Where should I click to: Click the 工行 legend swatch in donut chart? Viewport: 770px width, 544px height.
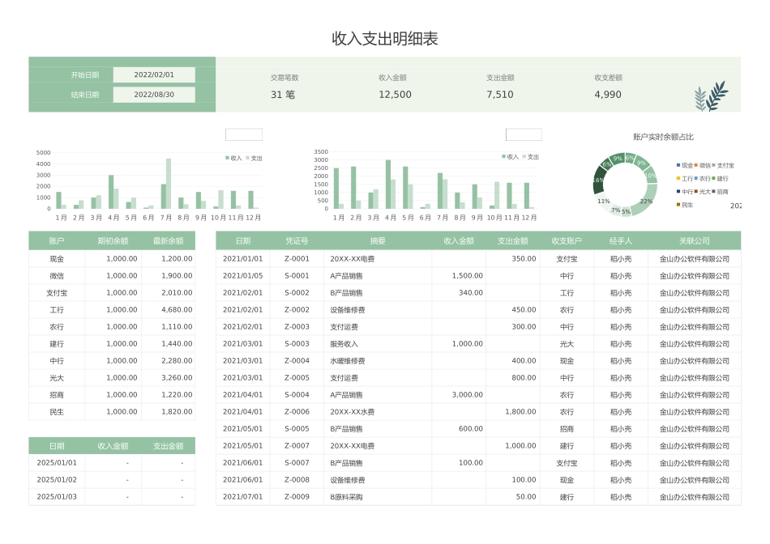click(678, 179)
